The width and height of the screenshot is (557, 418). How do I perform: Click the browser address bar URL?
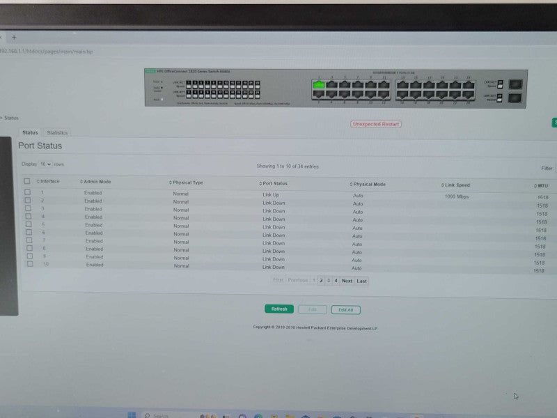click(47, 52)
